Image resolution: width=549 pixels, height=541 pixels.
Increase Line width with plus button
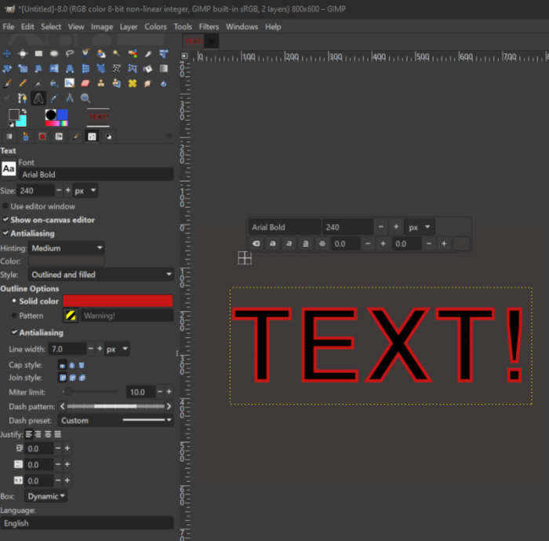click(x=100, y=349)
